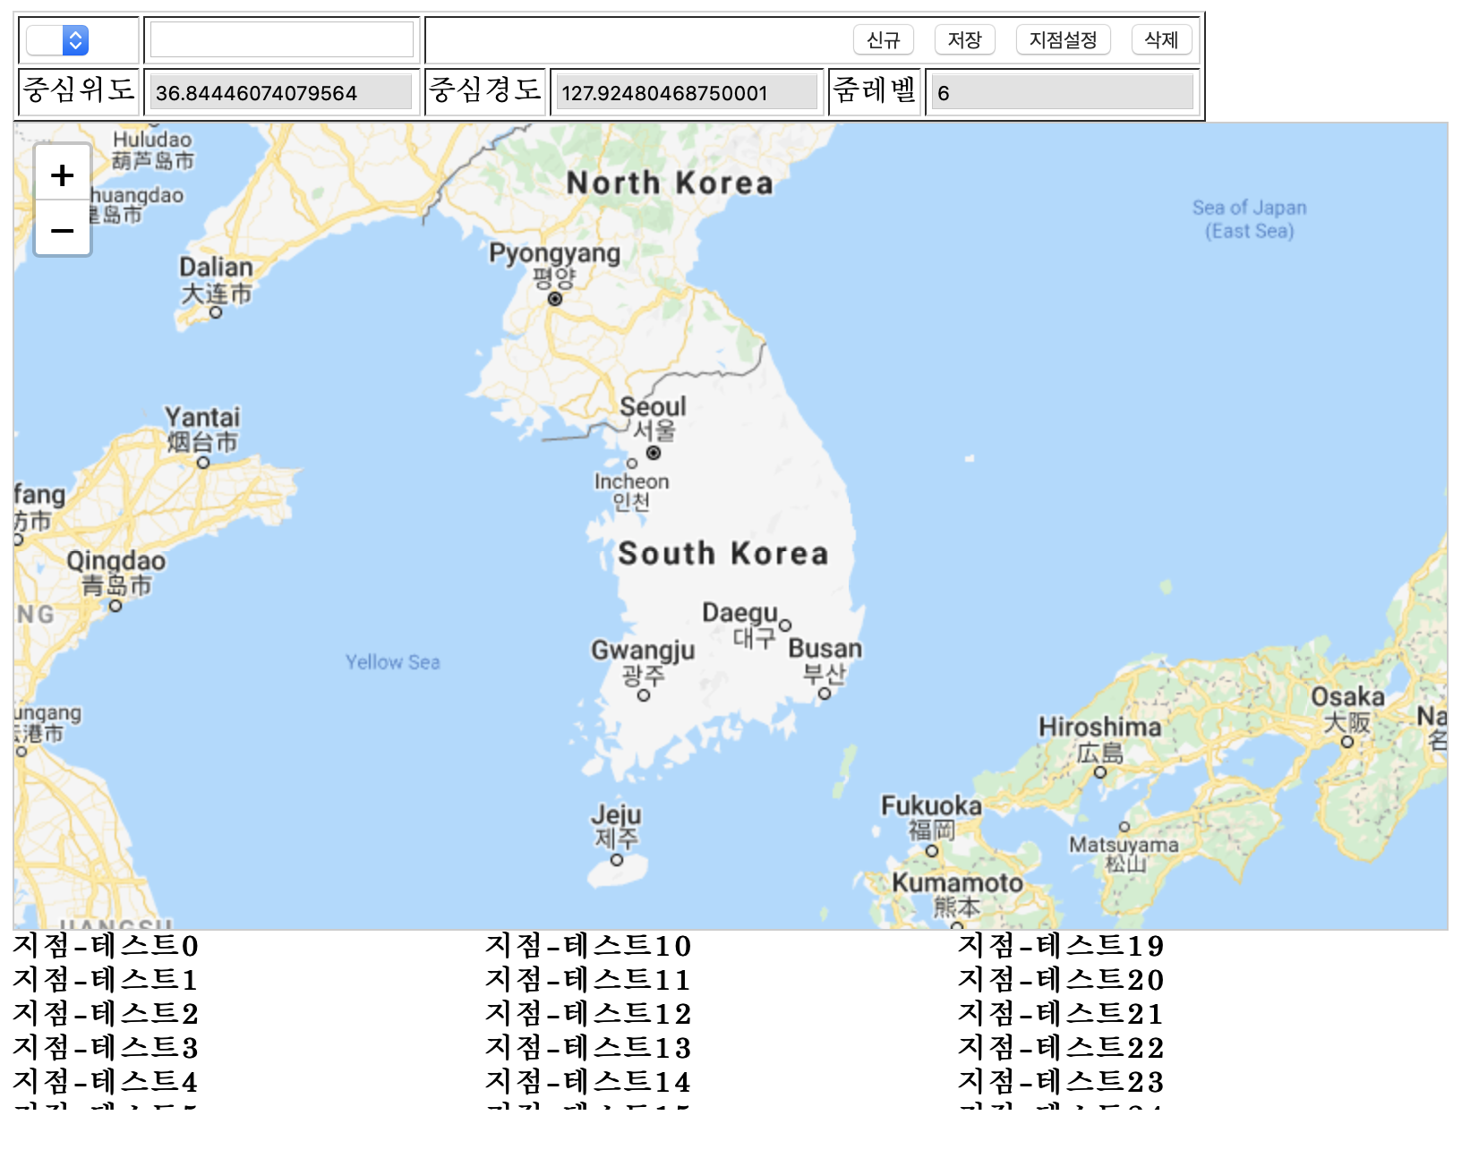Click the 줌레벨 label cell
The height and width of the screenshot is (1158, 1479).
pyautogui.click(x=875, y=91)
